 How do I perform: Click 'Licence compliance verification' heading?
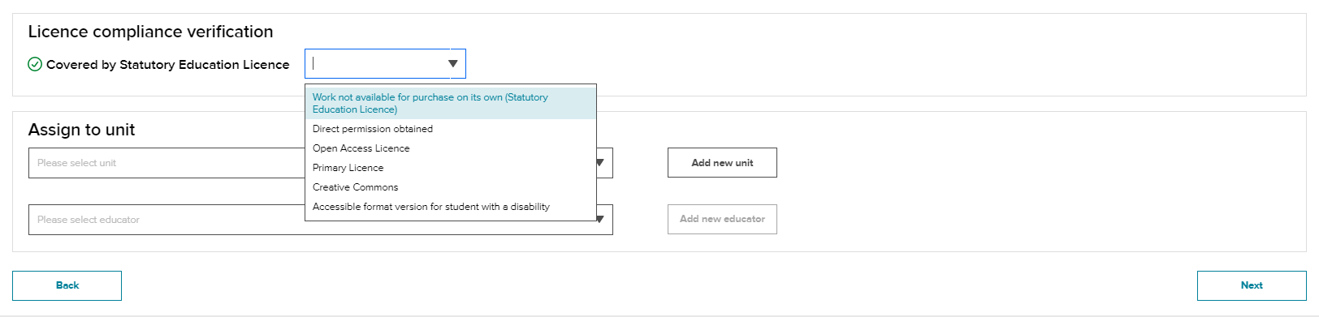(x=150, y=32)
